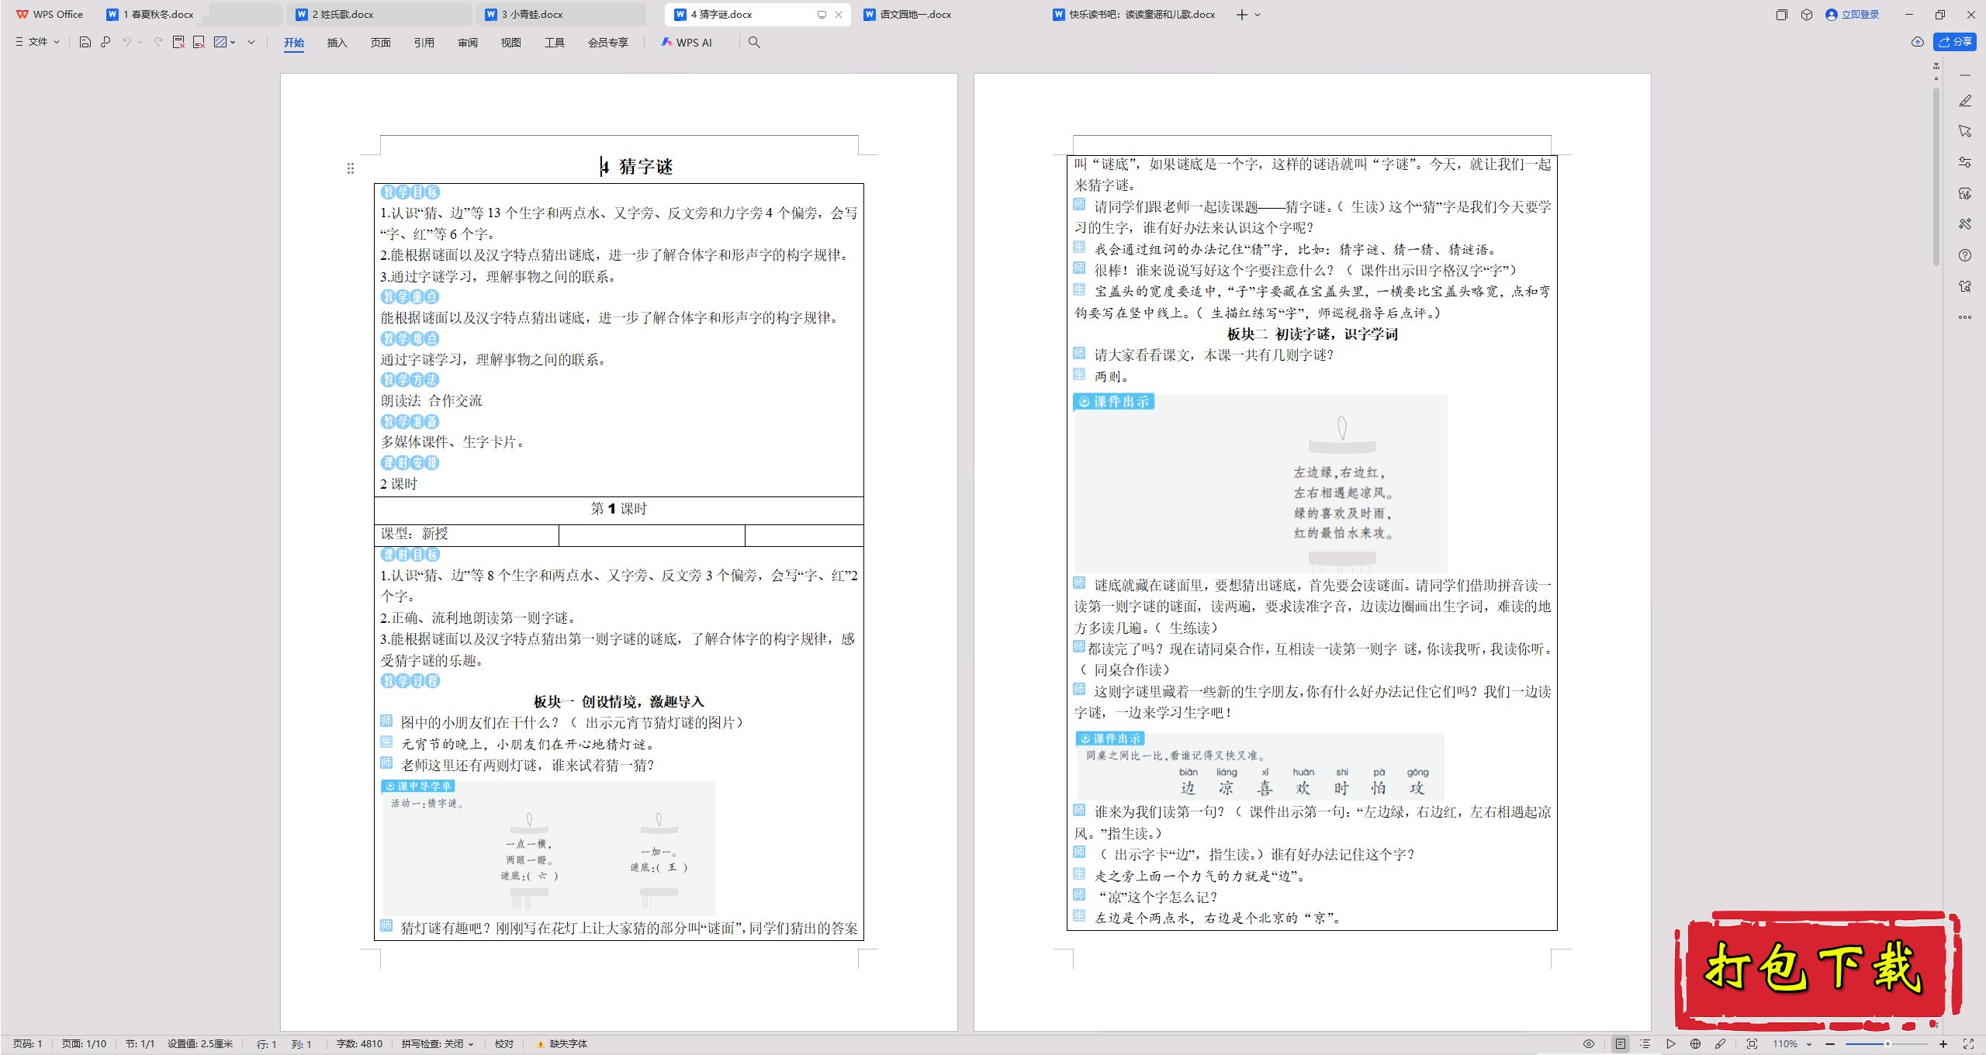The image size is (1986, 1055).
Task: Click the vertical scrollbar thumb
Action: pos(1936,177)
